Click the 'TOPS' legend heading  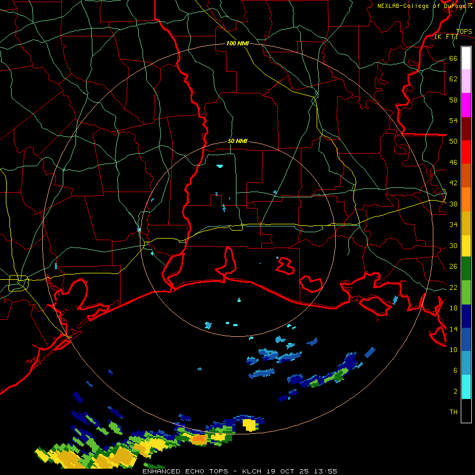click(x=464, y=32)
